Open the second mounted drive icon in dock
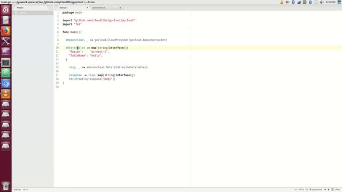 pos(6,115)
